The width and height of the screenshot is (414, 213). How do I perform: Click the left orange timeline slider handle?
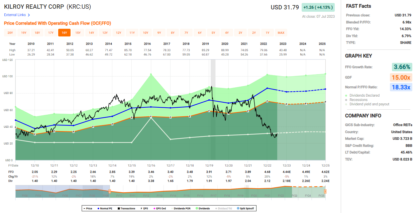click(x=110, y=191)
